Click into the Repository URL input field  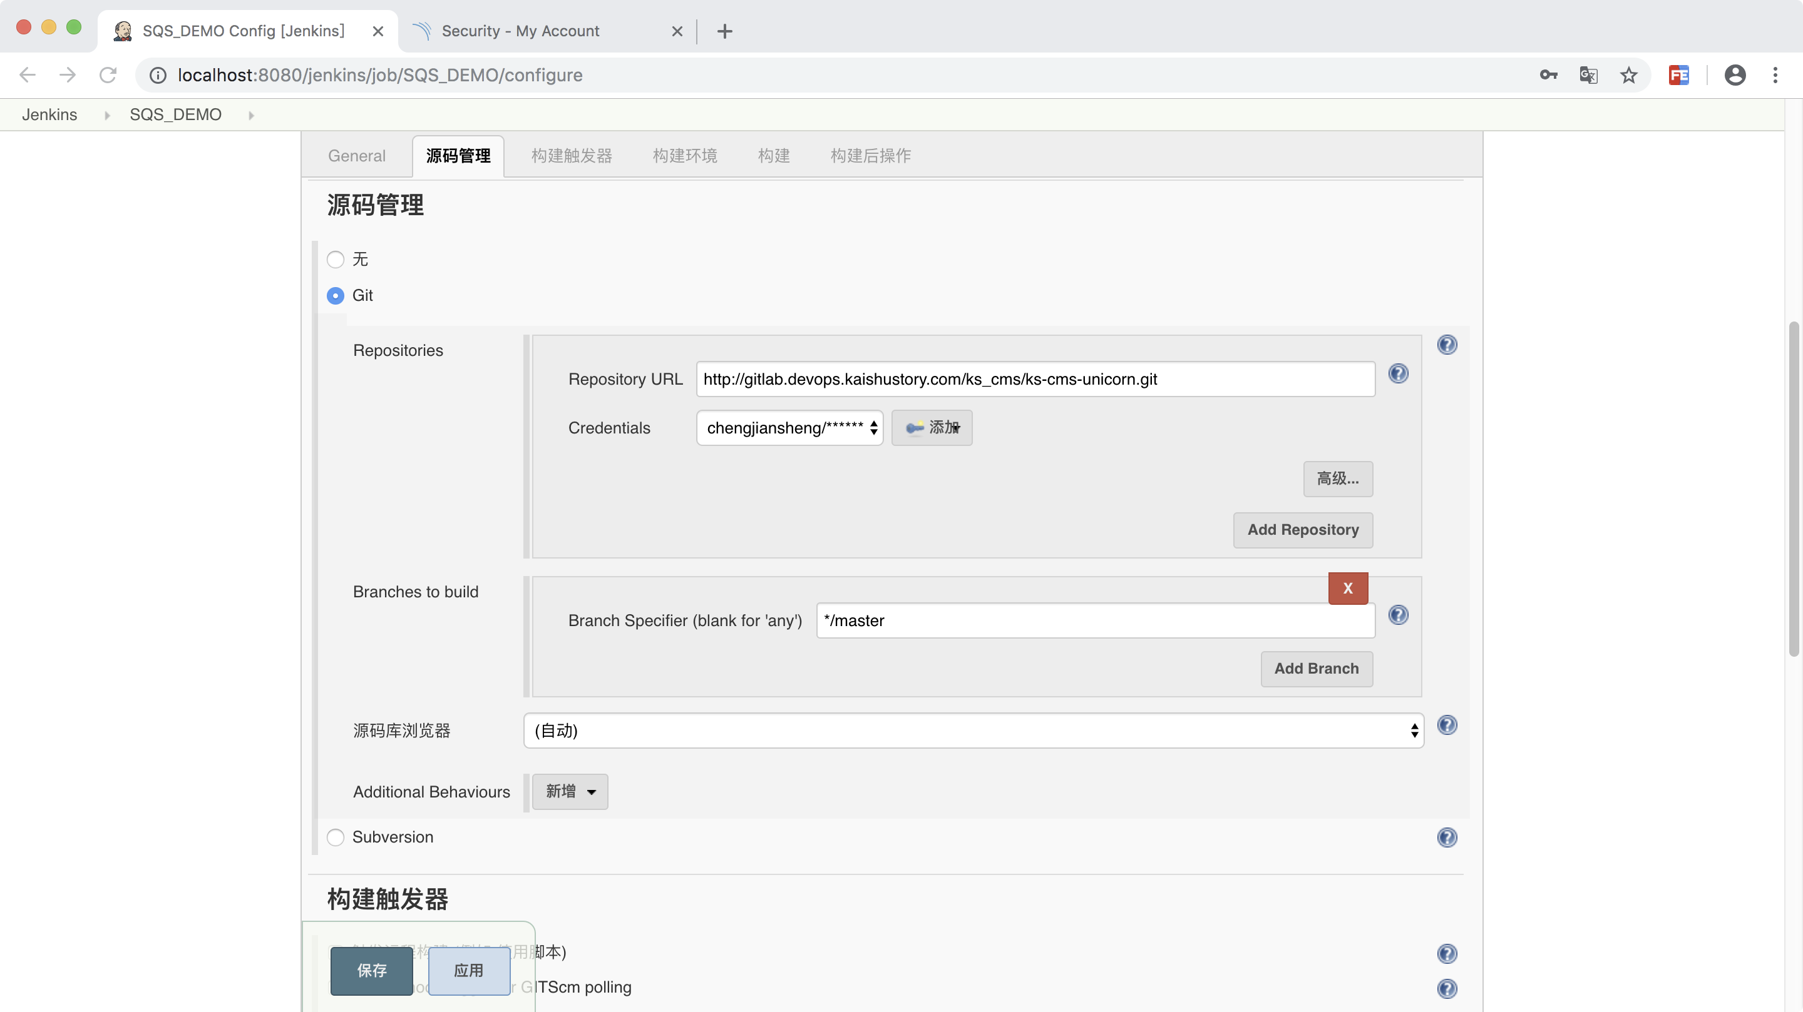point(1034,379)
